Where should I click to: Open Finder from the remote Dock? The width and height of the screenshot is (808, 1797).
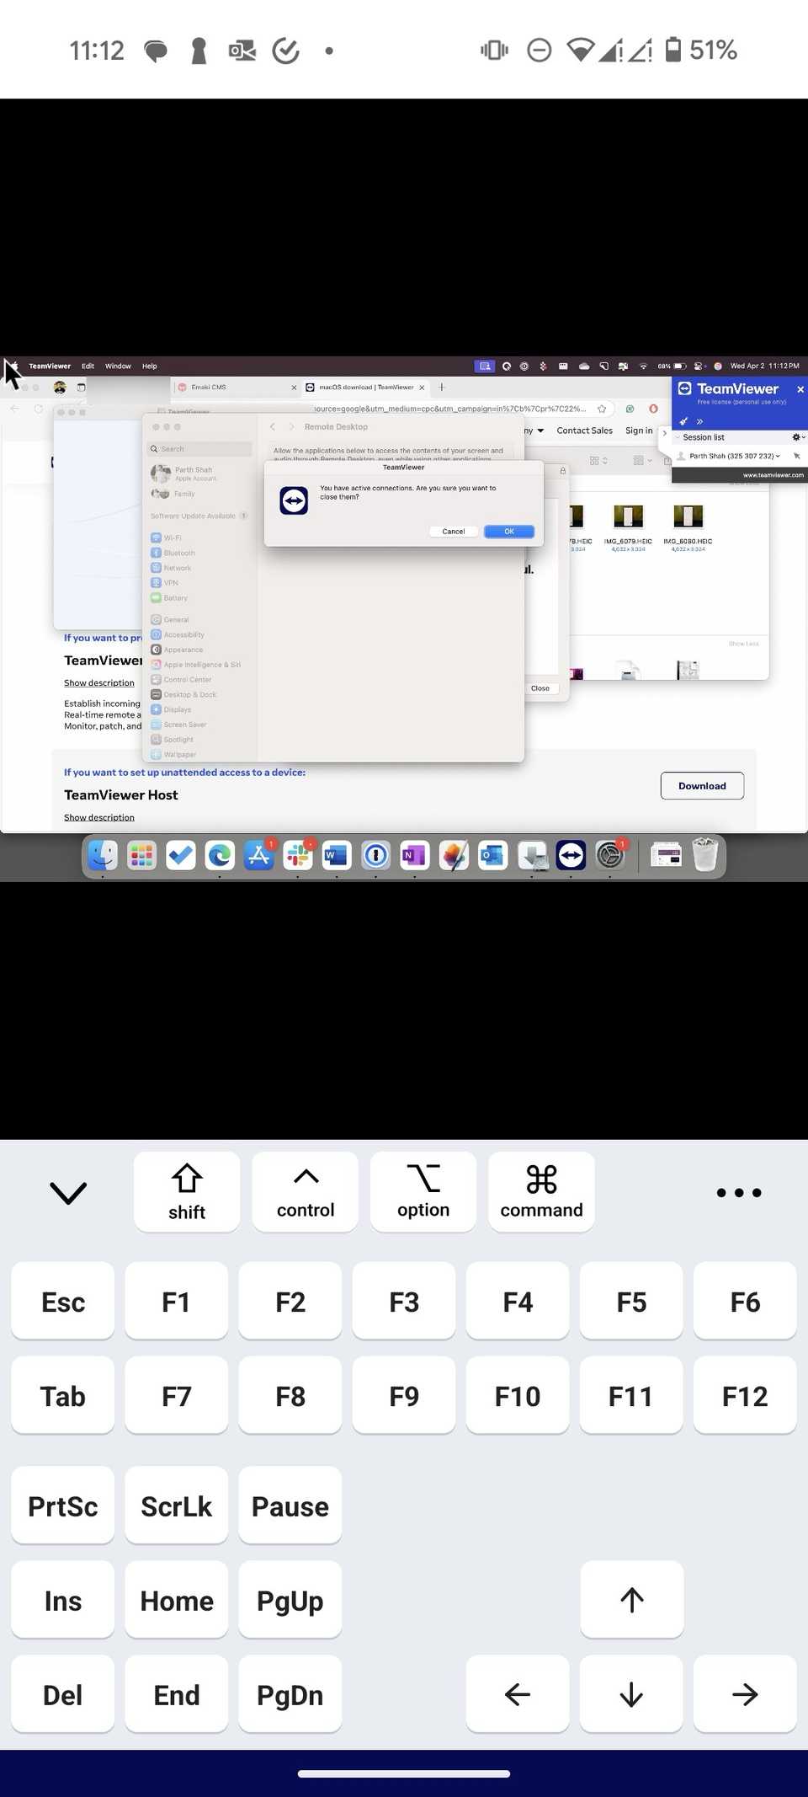(103, 856)
